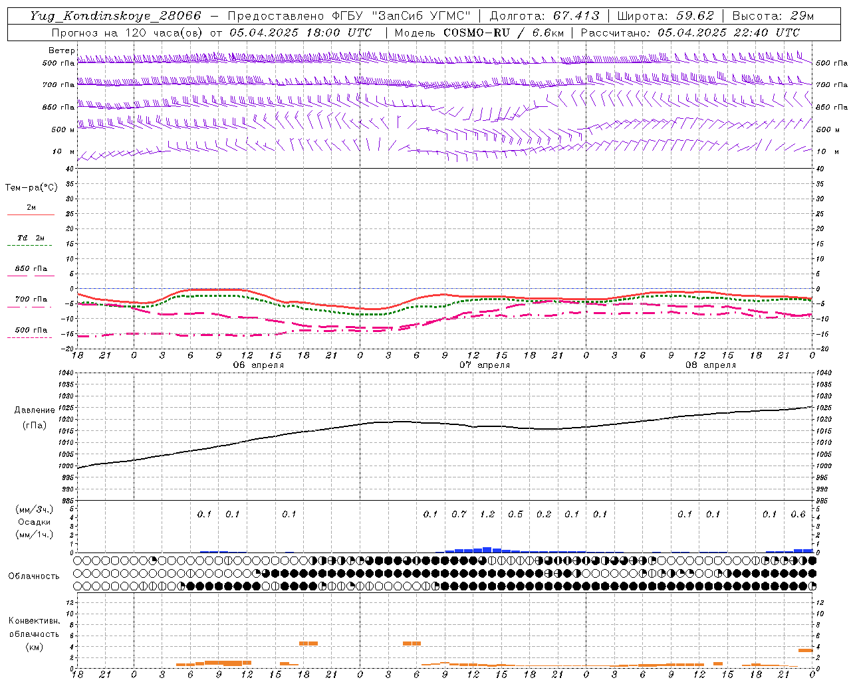Select the (мм/1ч.) precipitation unit label

[x=35, y=535]
